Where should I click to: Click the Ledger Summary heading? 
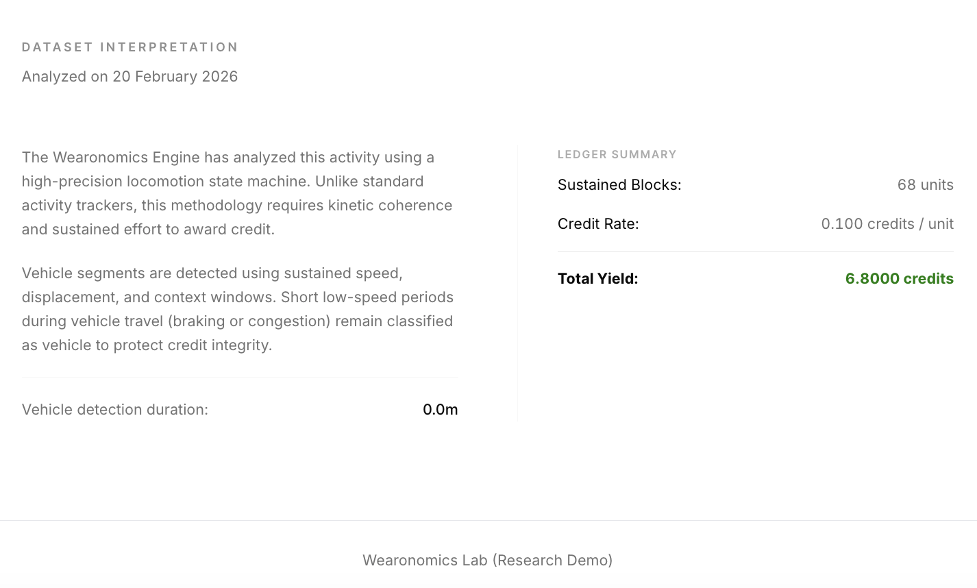coord(617,155)
